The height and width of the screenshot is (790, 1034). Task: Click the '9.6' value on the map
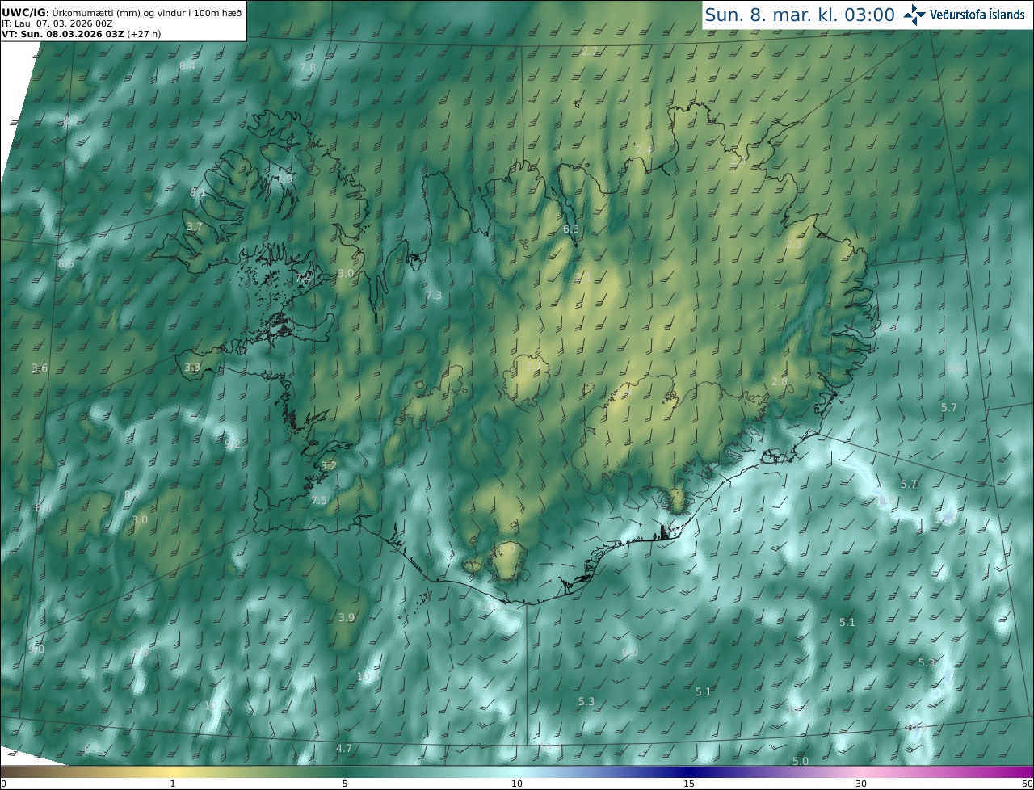pyautogui.click(x=141, y=651)
